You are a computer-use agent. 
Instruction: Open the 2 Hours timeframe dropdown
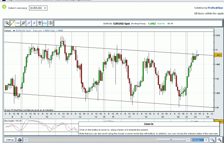[x=200, y=140]
